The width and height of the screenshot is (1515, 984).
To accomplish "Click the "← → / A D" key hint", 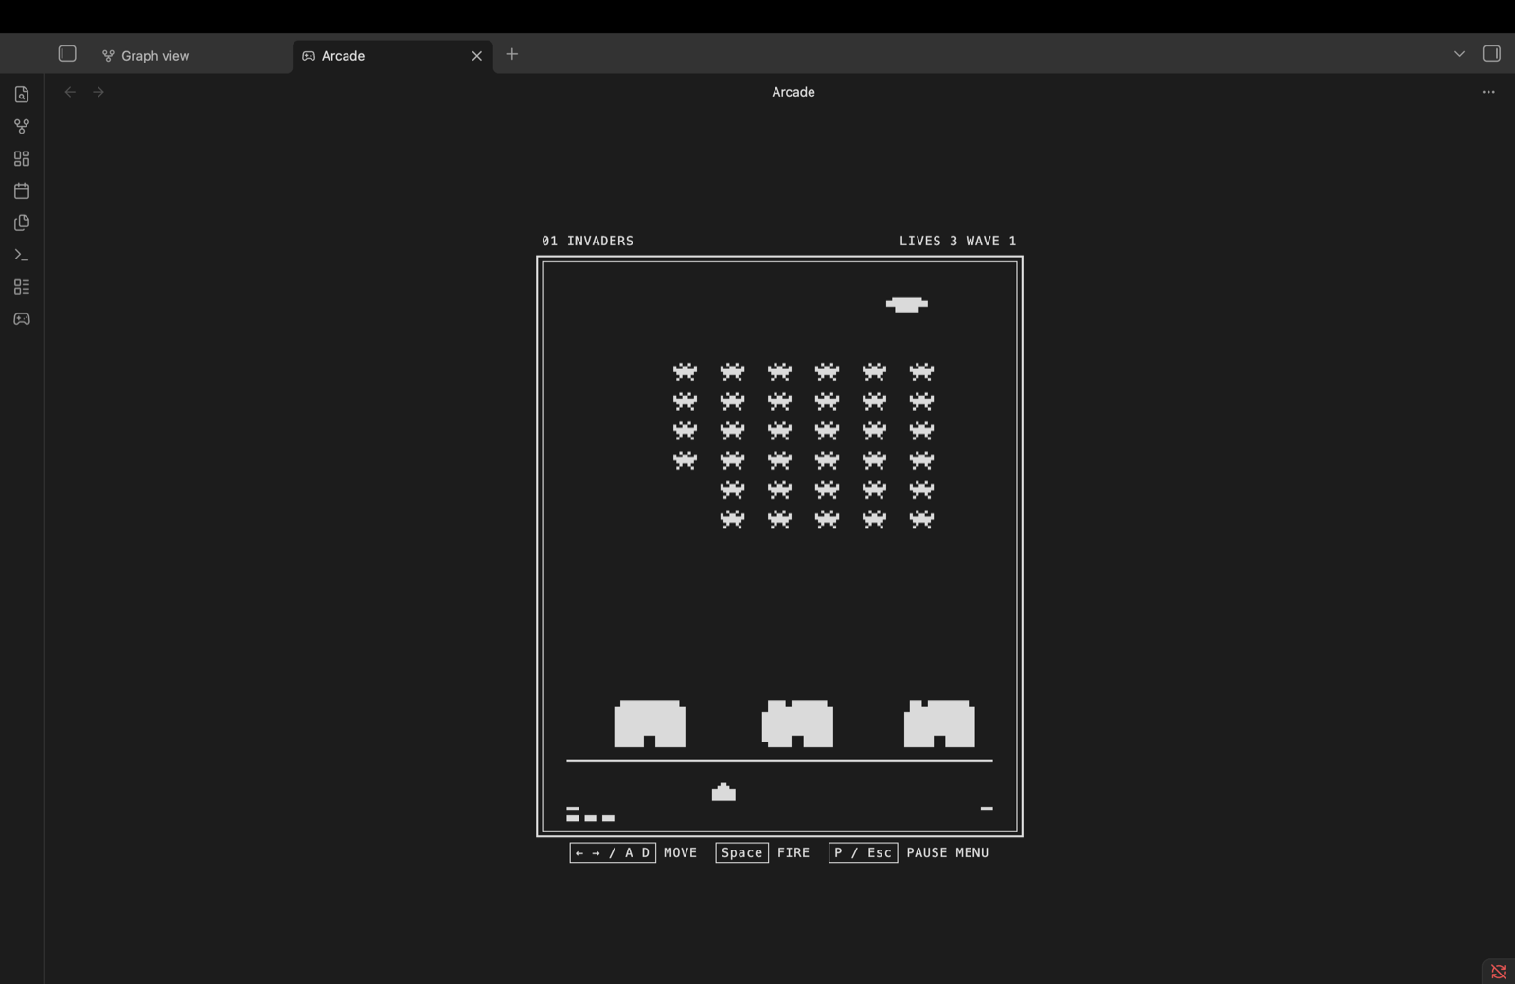I will [613, 852].
